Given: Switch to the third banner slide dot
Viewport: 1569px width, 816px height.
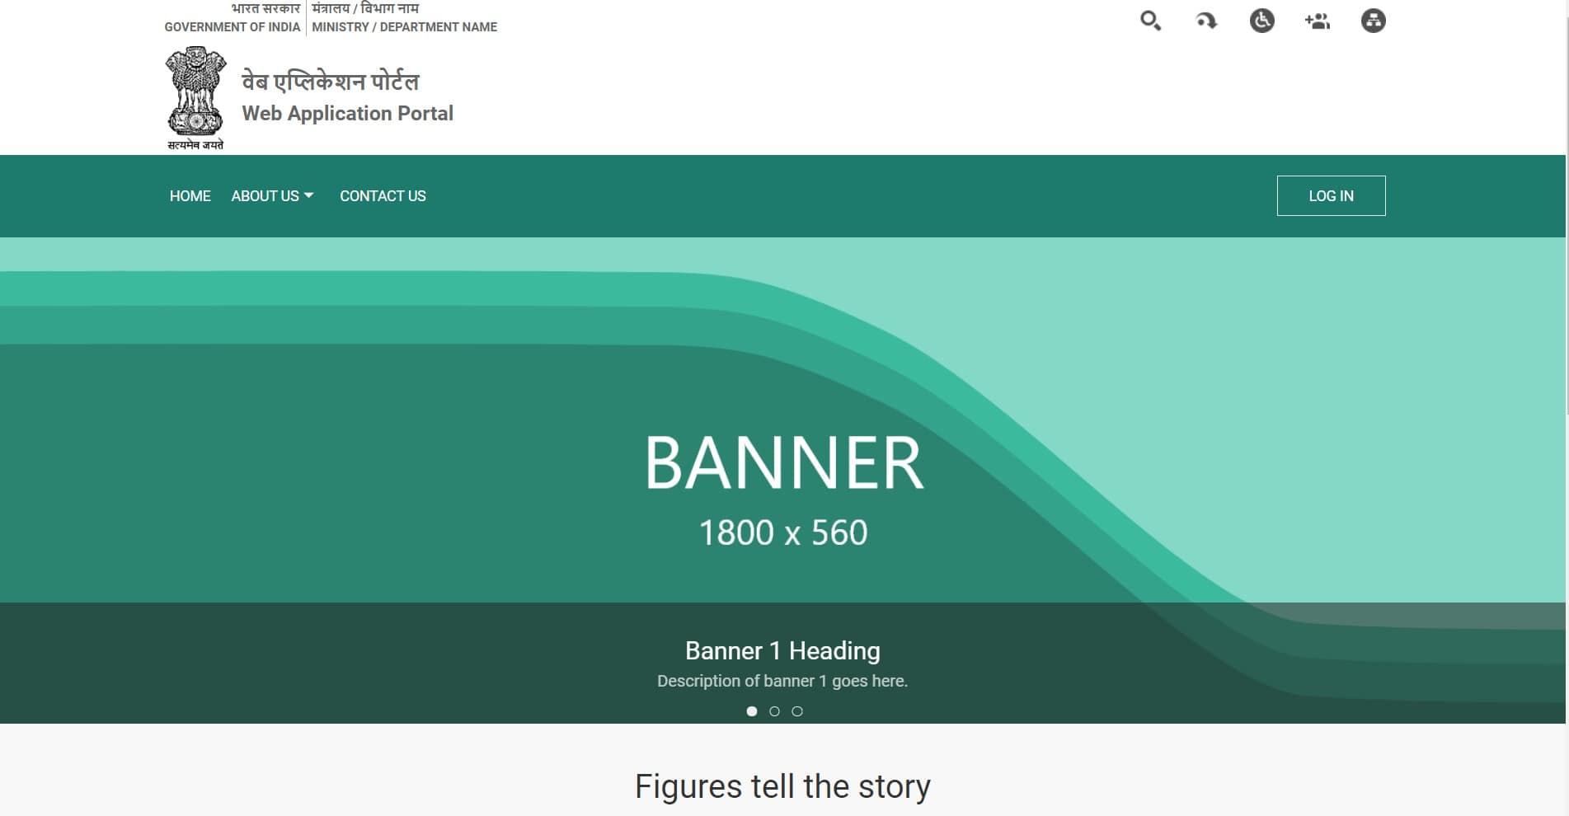Looking at the screenshot, I should coord(797,711).
